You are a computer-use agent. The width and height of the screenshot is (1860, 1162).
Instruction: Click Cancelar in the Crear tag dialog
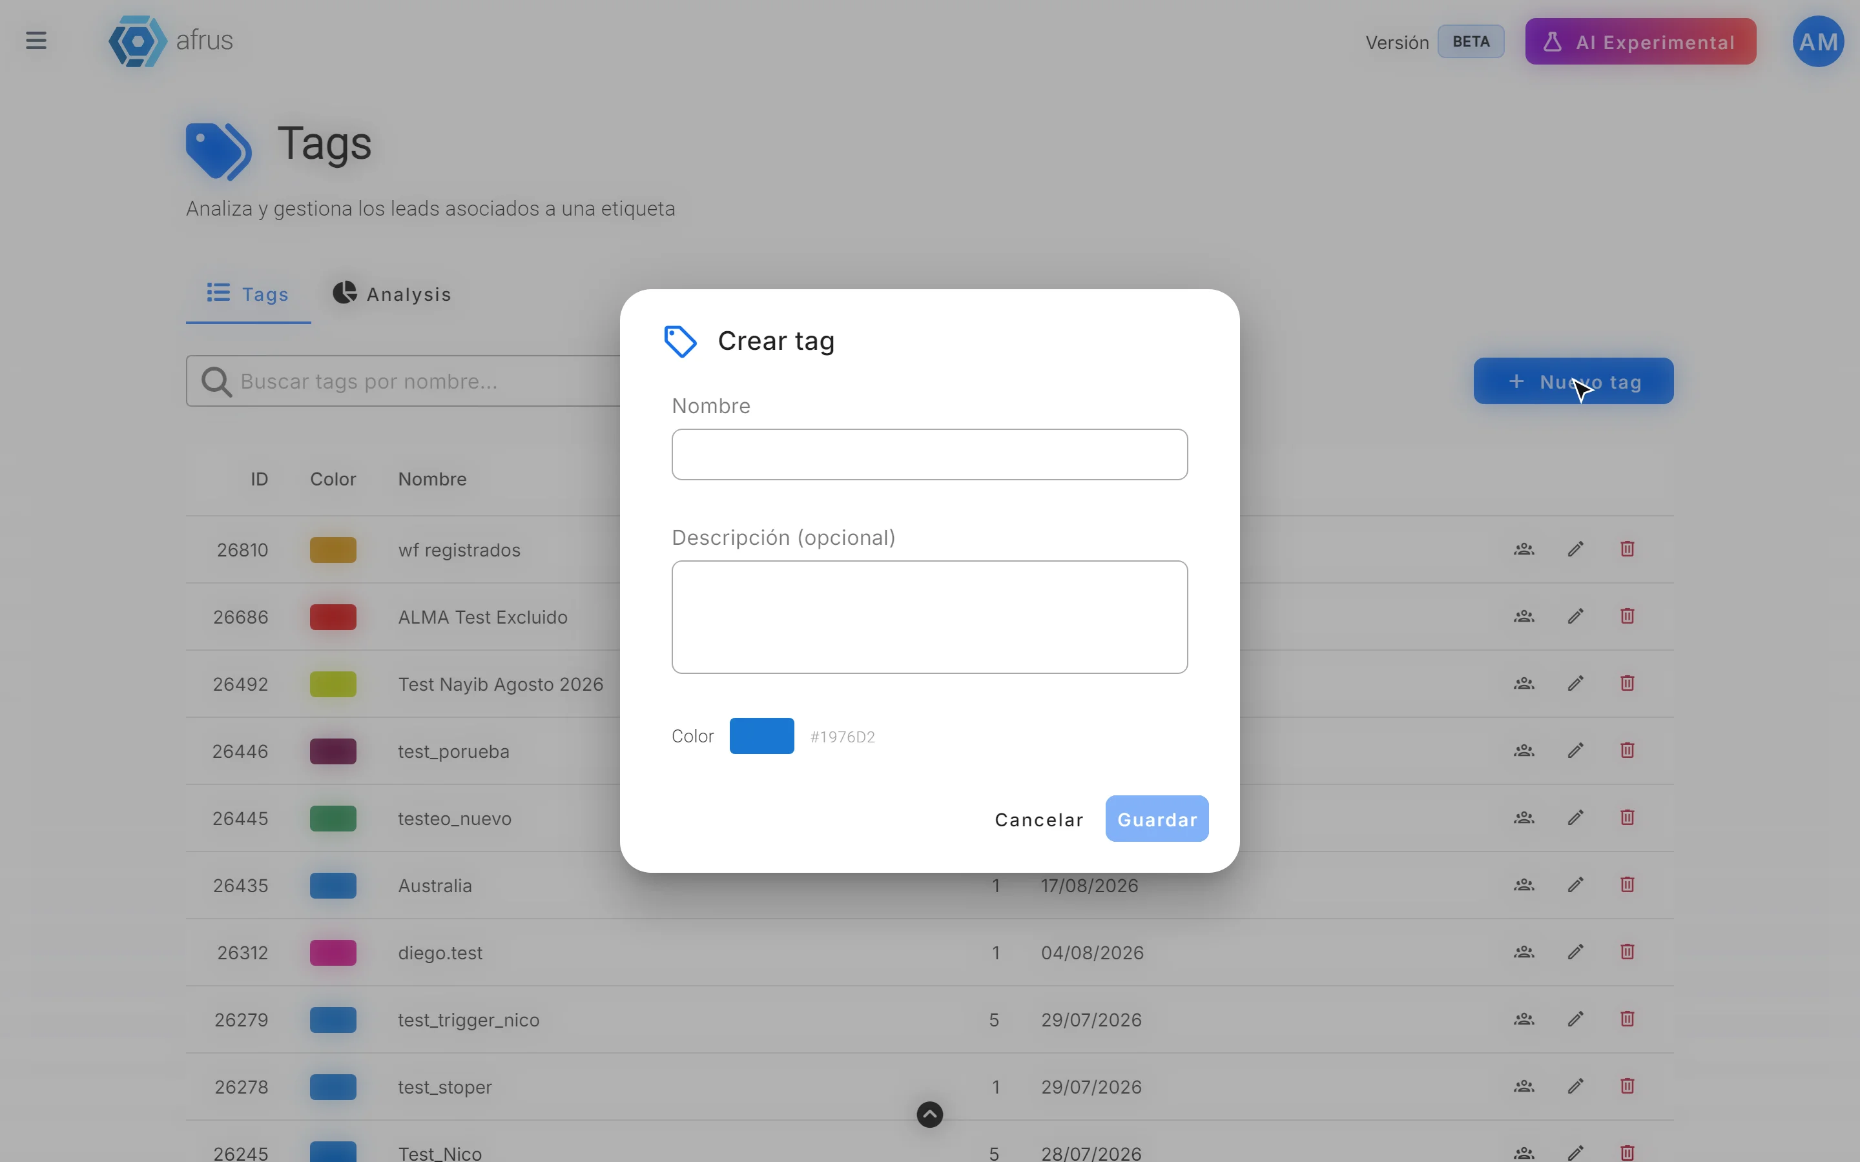(1039, 819)
